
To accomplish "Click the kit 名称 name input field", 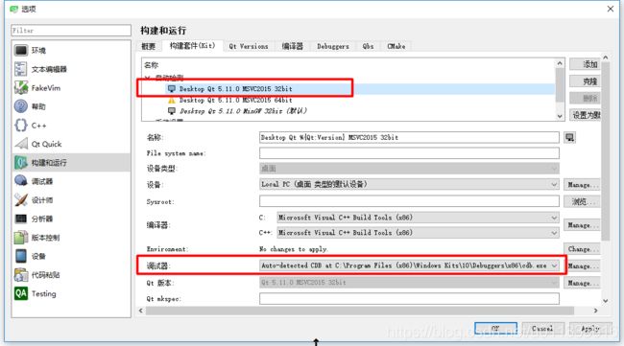I will (x=409, y=137).
